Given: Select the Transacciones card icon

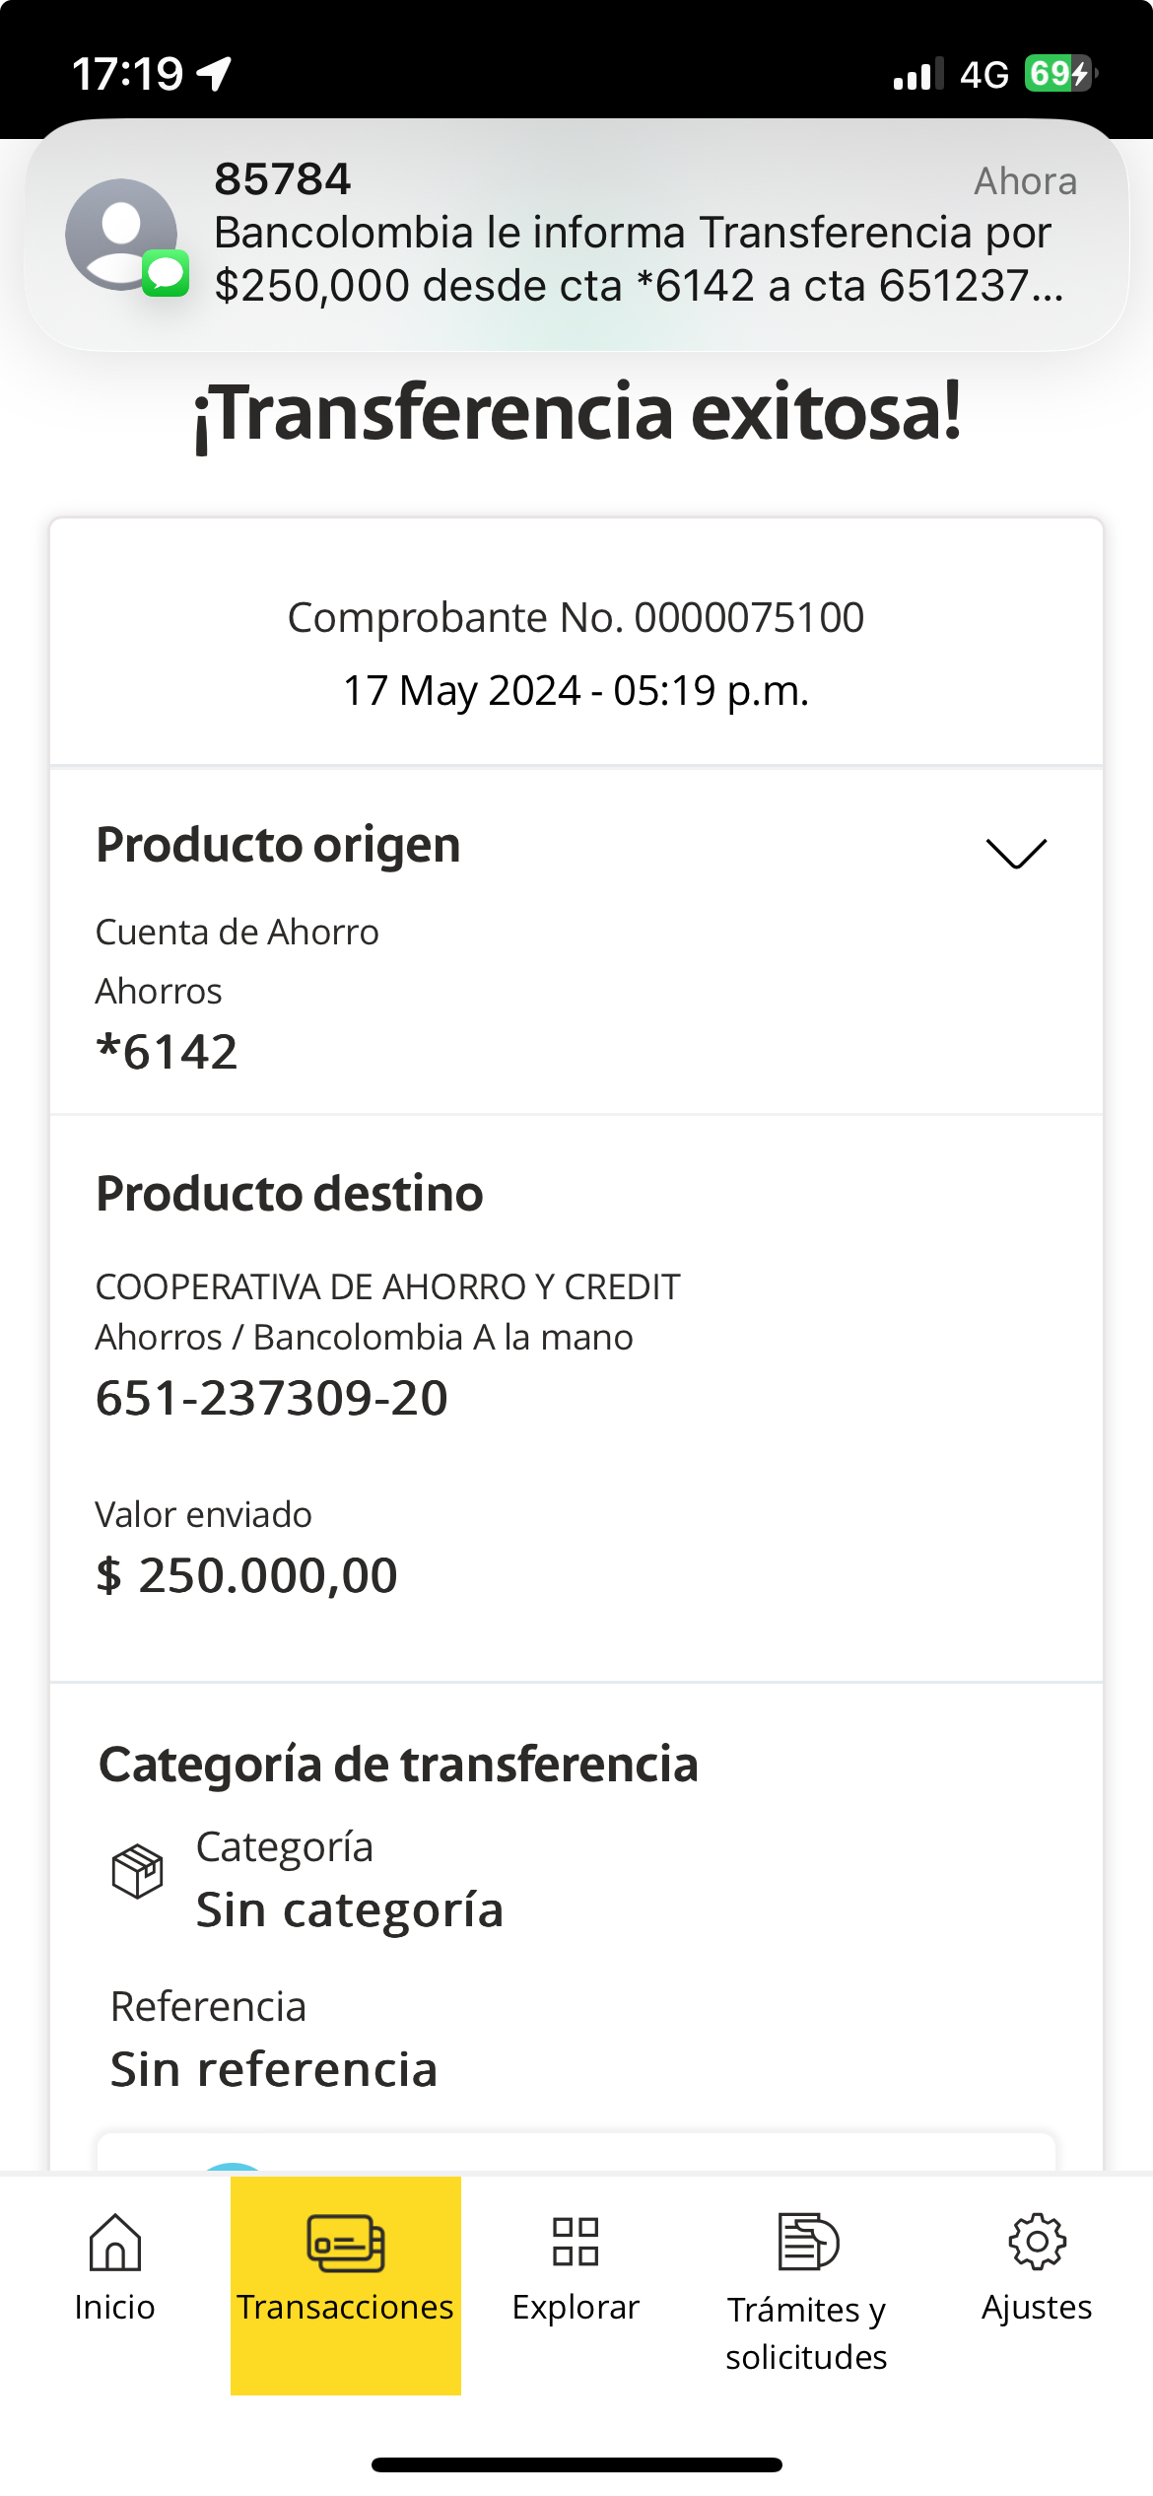Looking at the screenshot, I should click(346, 2243).
